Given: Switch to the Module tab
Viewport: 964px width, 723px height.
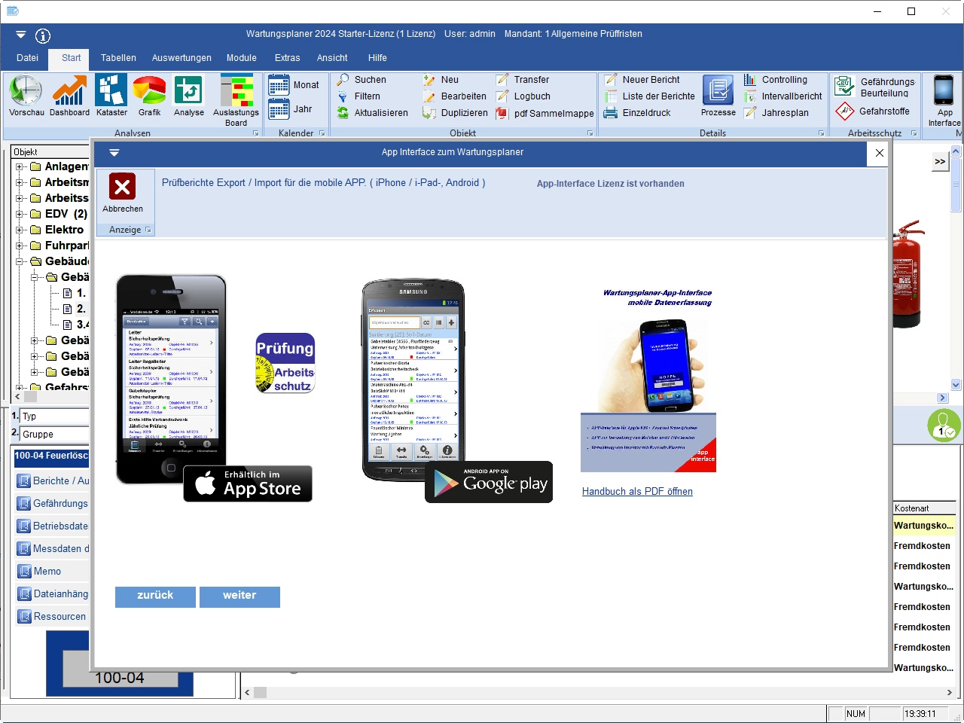Looking at the screenshot, I should coord(241,58).
